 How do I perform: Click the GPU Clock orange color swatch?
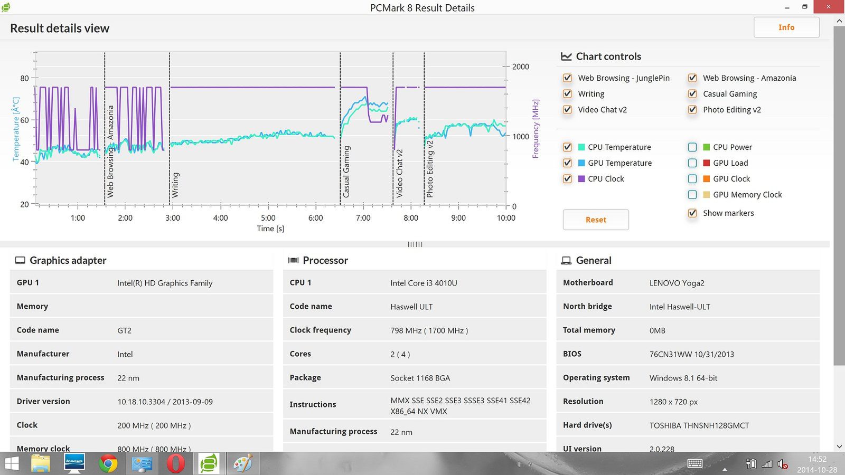click(x=707, y=179)
